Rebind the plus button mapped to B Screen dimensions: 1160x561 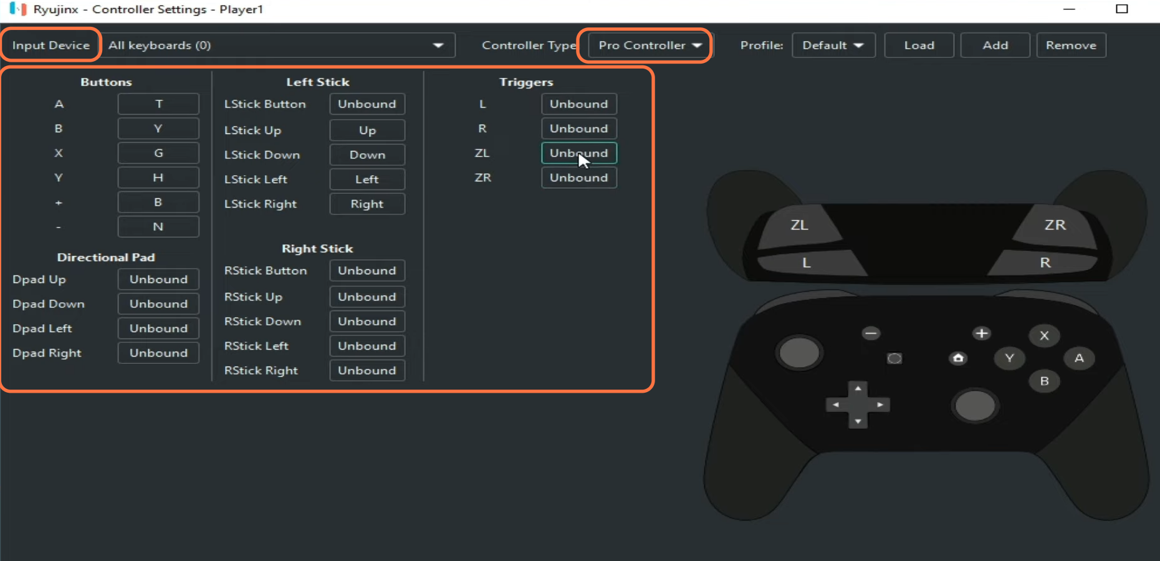[x=158, y=202]
